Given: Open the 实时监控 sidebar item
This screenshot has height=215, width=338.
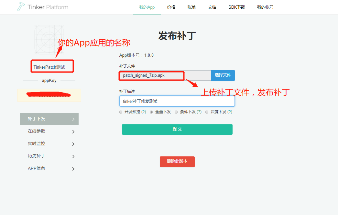Looking at the screenshot, I should pos(49,144).
